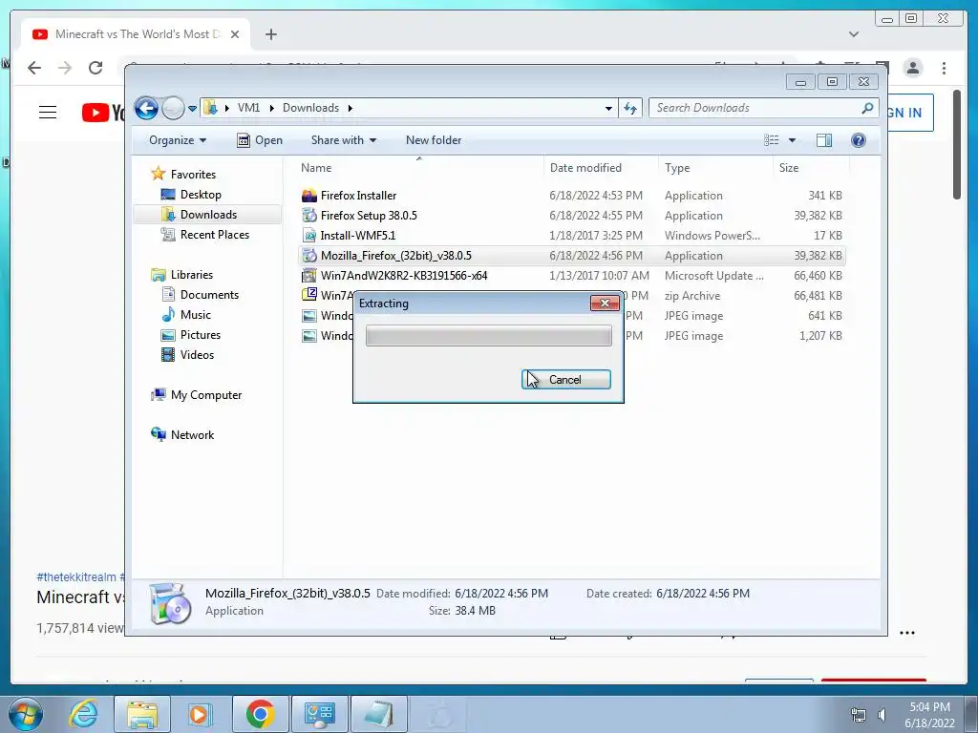Screen dimensions: 978x733
Task: Click the Chrome page vertical scrollbar
Action: 957,145
